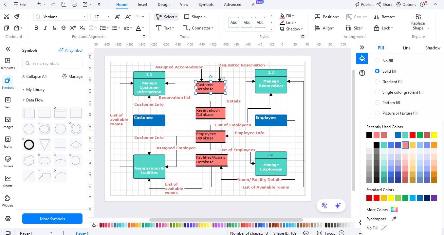The image size is (444, 235).
Task: Increase font size icon
Action: pyautogui.click(x=118, y=17)
